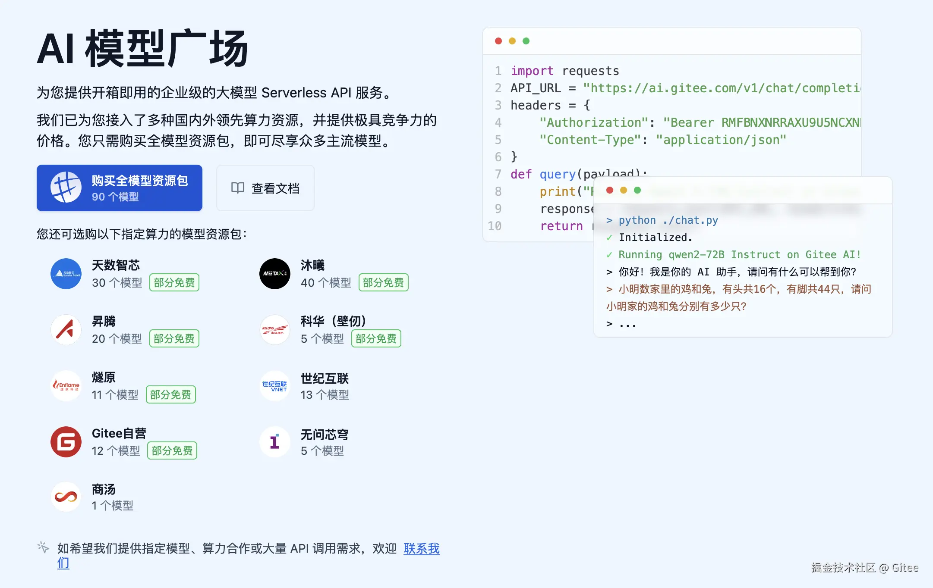Screen dimensions: 933x588
Task: Follow the 联系我们 link
Action: 421,548
